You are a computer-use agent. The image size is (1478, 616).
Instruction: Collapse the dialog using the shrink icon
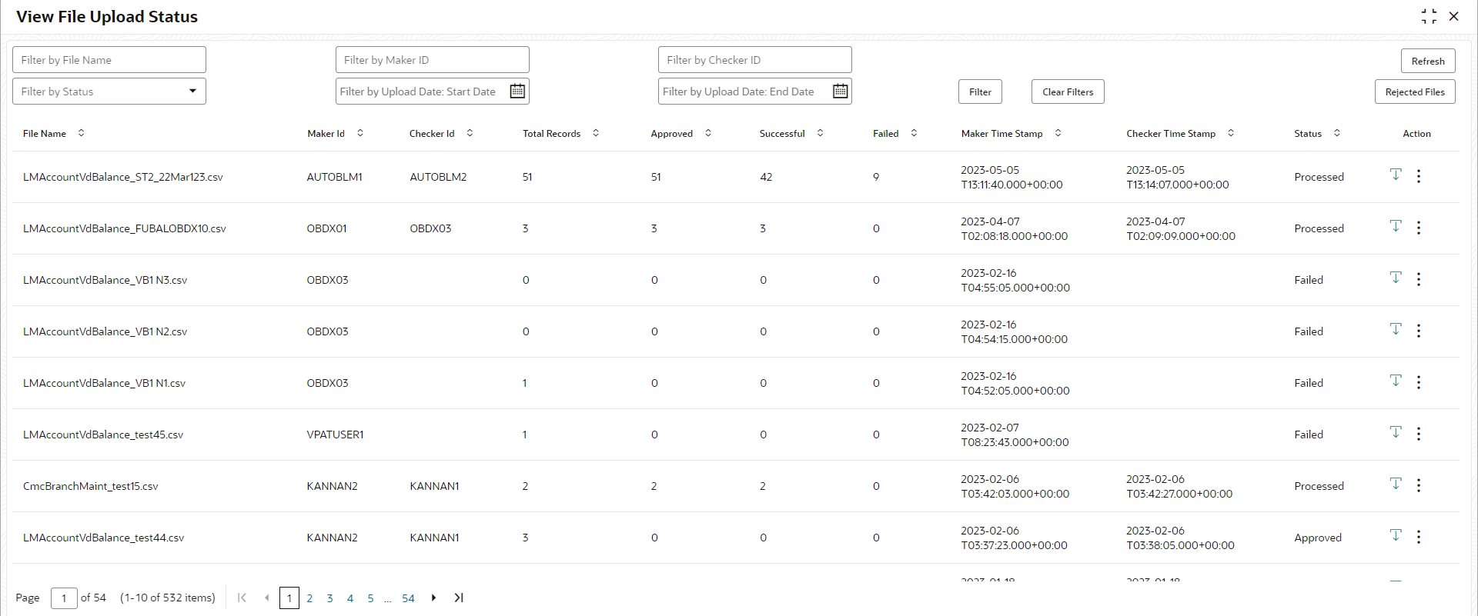(1429, 16)
